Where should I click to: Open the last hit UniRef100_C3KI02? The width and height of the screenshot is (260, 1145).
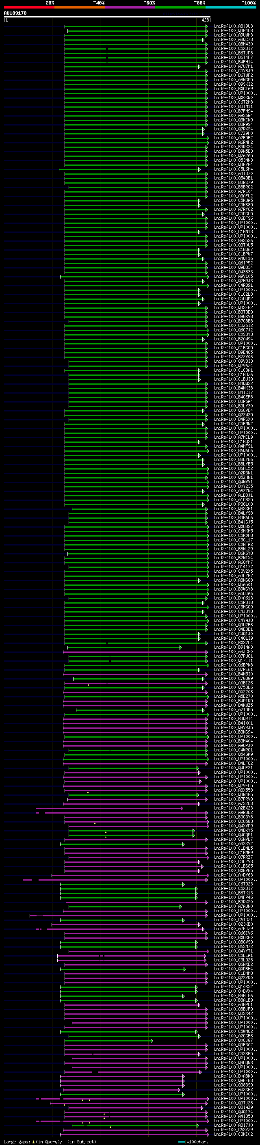click(x=233, y=1135)
